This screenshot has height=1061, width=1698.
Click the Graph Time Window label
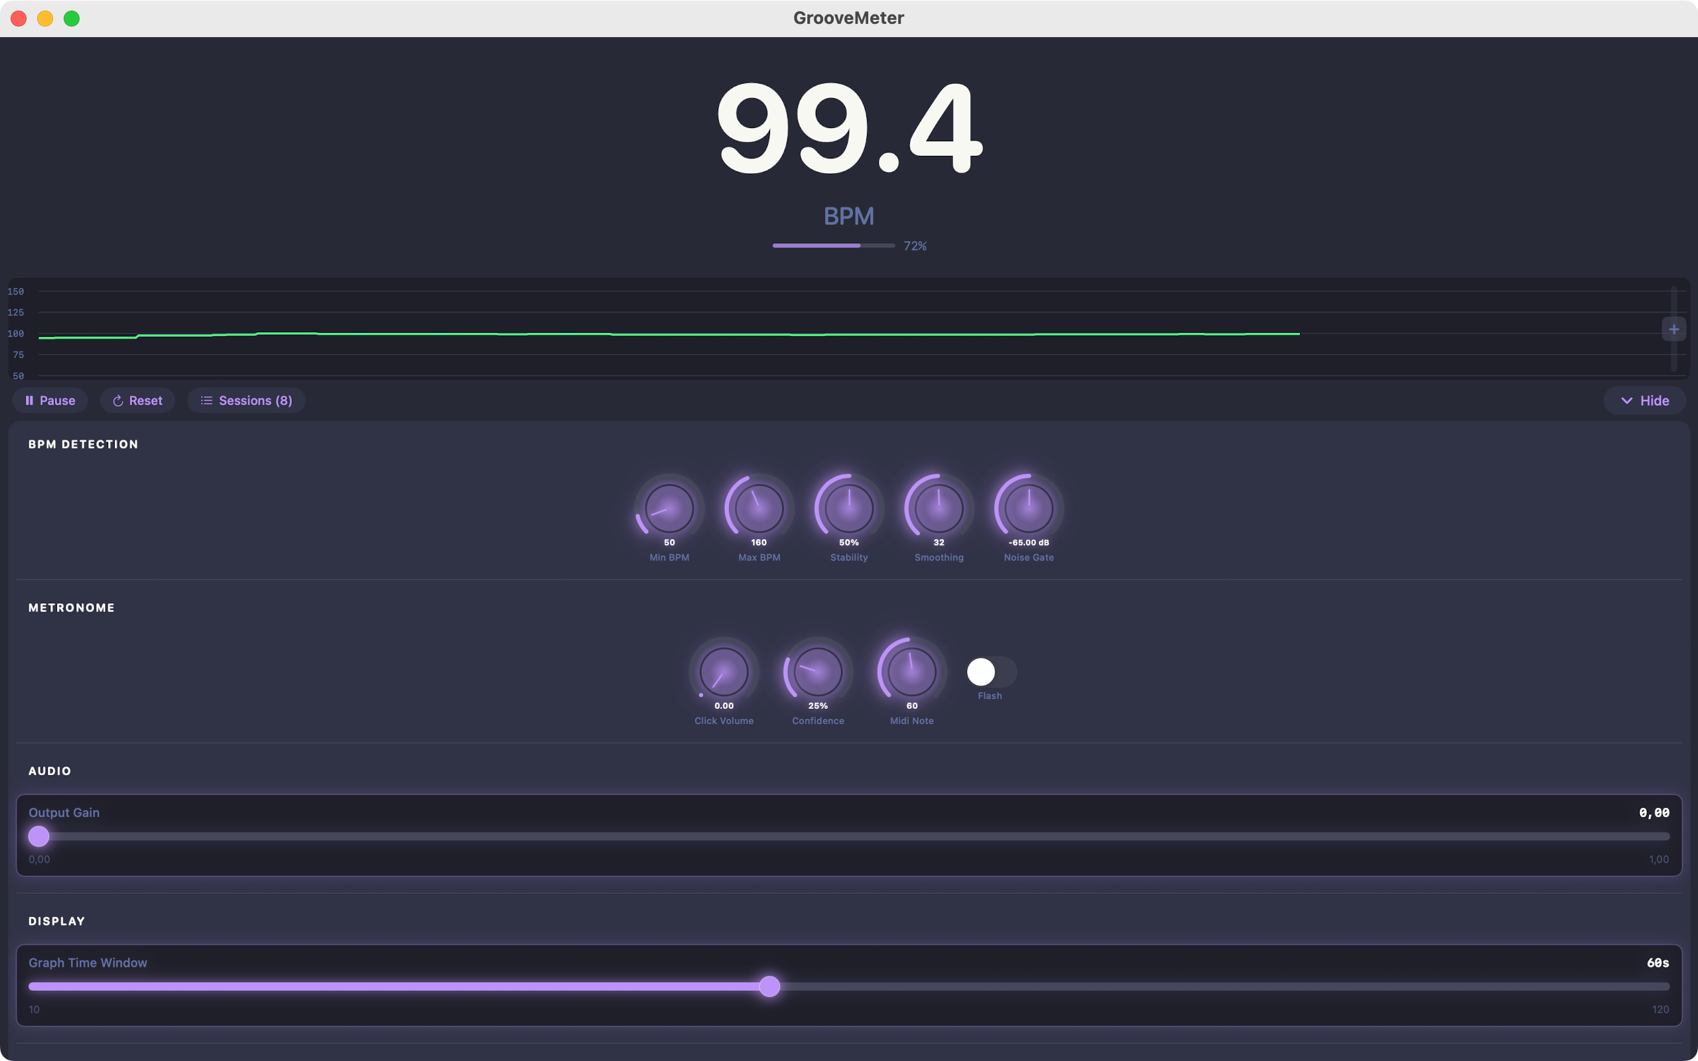88,963
